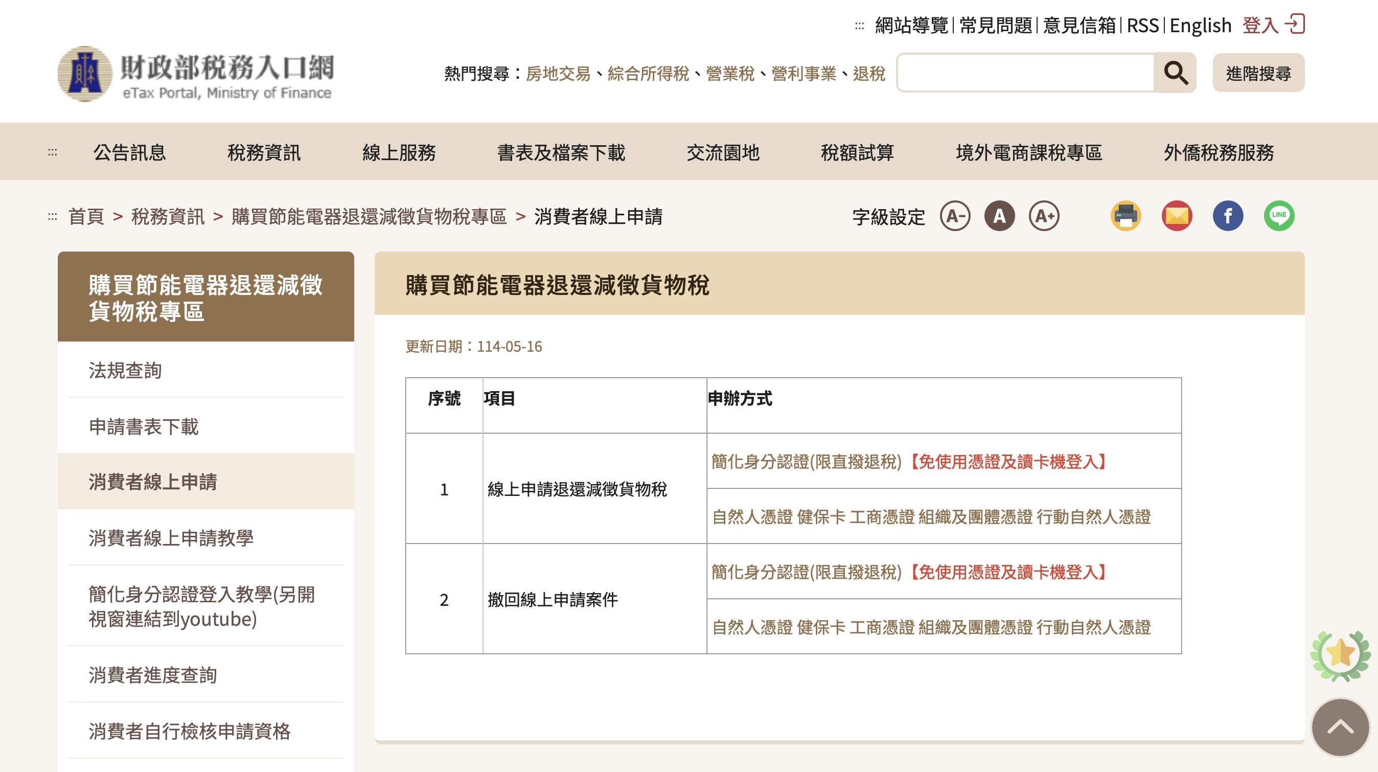
Task: Click the search text field
Action: tap(1025, 73)
